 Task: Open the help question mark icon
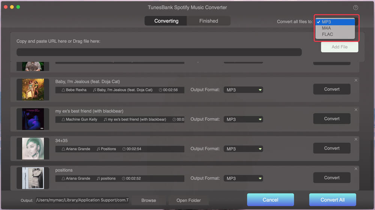click(x=355, y=7)
